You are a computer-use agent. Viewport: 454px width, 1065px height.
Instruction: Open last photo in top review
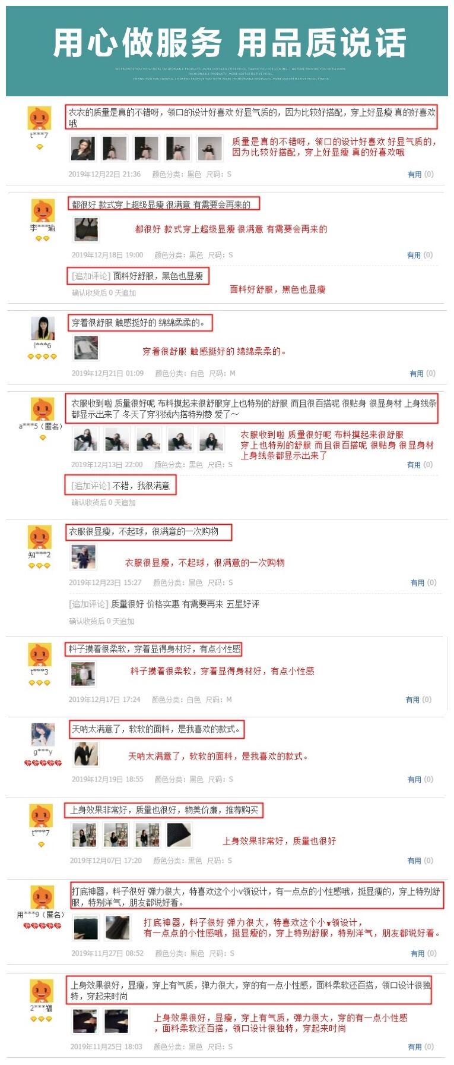(x=209, y=149)
